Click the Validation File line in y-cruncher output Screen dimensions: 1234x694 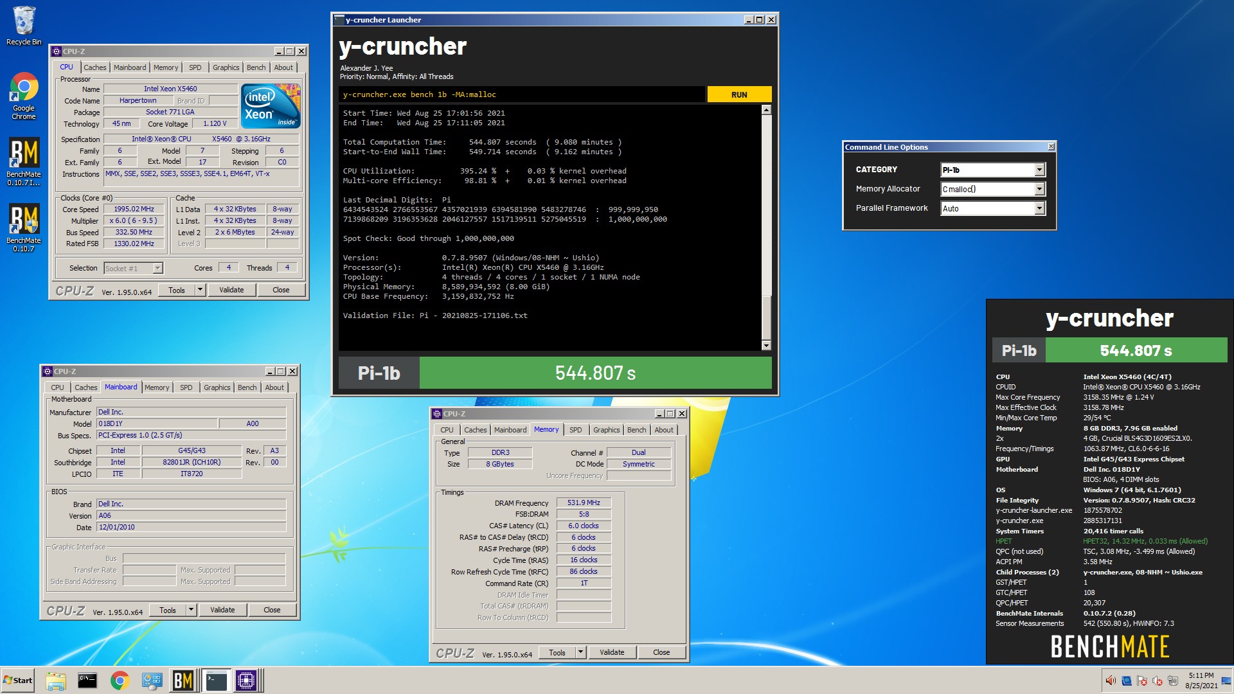point(435,316)
